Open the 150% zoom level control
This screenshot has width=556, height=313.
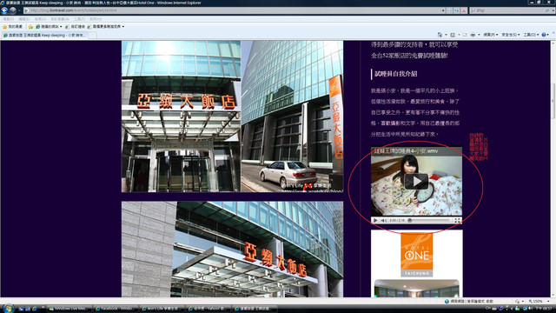[x=539, y=301]
